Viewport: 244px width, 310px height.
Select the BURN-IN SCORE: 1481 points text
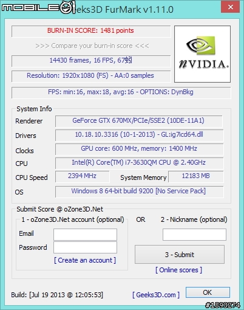pos(90,30)
